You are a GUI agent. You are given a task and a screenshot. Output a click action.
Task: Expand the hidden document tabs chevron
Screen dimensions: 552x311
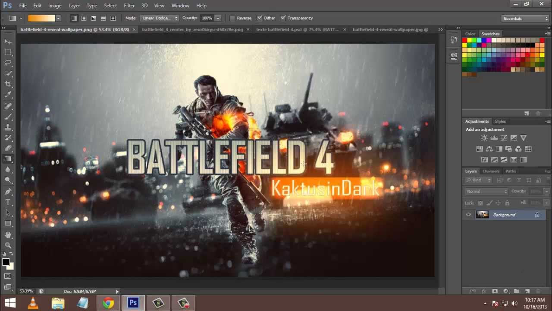pos(440,29)
